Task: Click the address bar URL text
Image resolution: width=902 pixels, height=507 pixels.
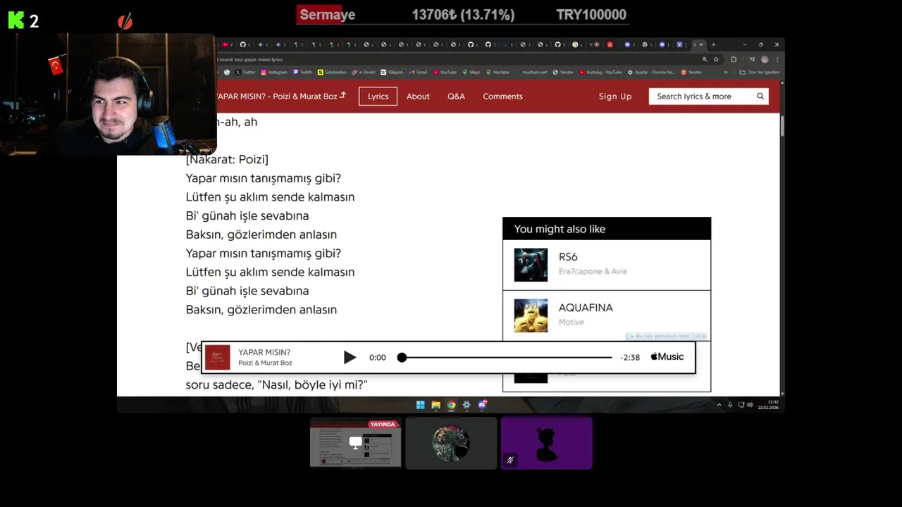Action: [250, 60]
